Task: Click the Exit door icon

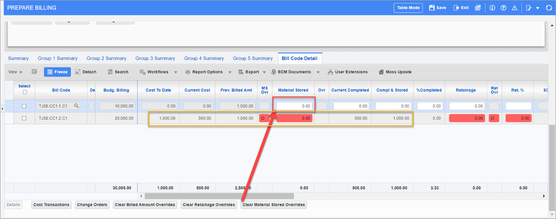Action: tap(456, 8)
